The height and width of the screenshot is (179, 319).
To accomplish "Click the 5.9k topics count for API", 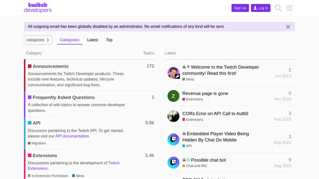I will (150, 123).
